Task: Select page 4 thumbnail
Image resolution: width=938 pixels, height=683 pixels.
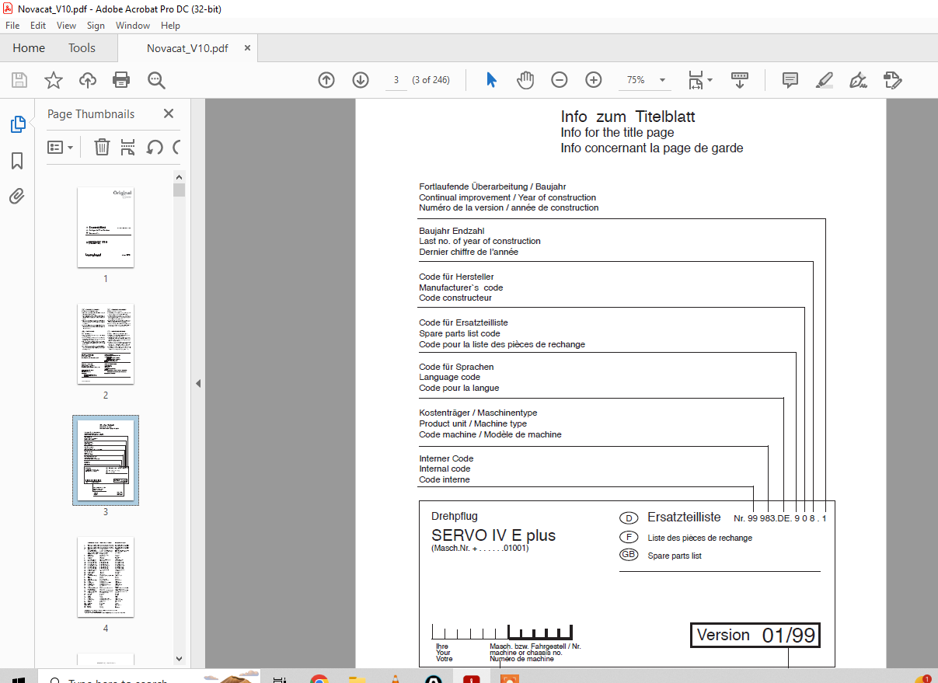Action: click(x=106, y=577)
